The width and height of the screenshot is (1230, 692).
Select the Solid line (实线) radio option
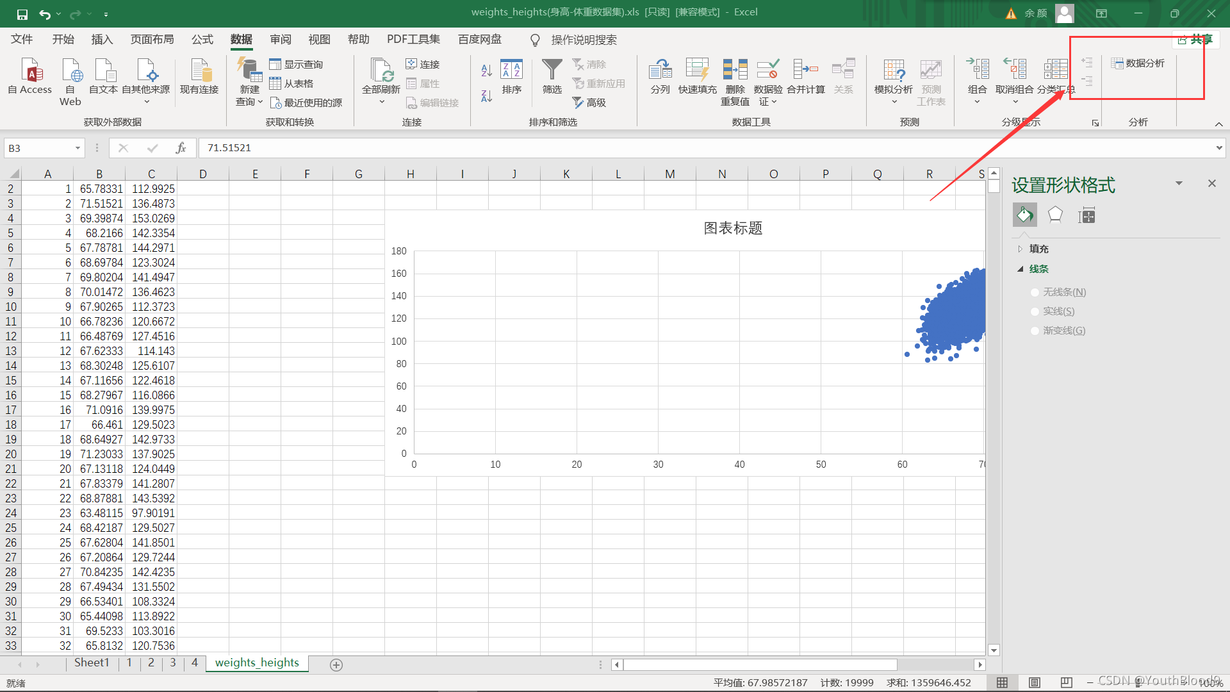[1035, 311]
